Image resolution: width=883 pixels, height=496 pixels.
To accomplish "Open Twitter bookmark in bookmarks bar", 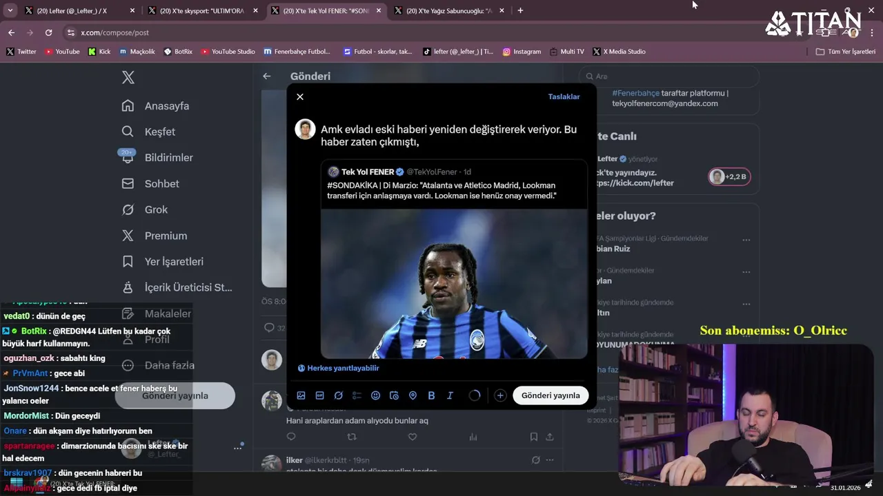I will pyautogui.click(x=21, y=52).
